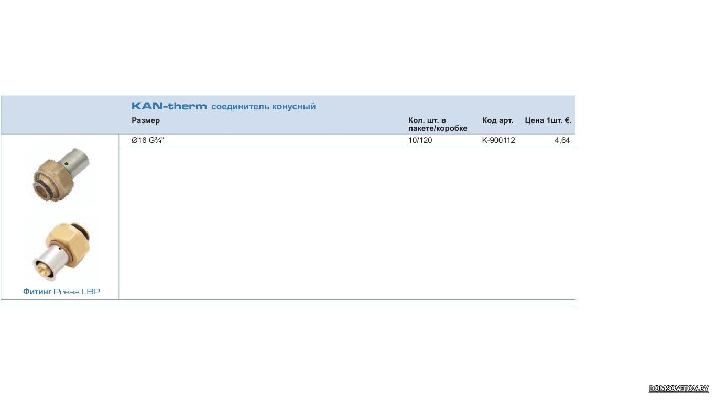716x402 pixels.
Task: Click the 'Размер' column header
Action: 146,120
